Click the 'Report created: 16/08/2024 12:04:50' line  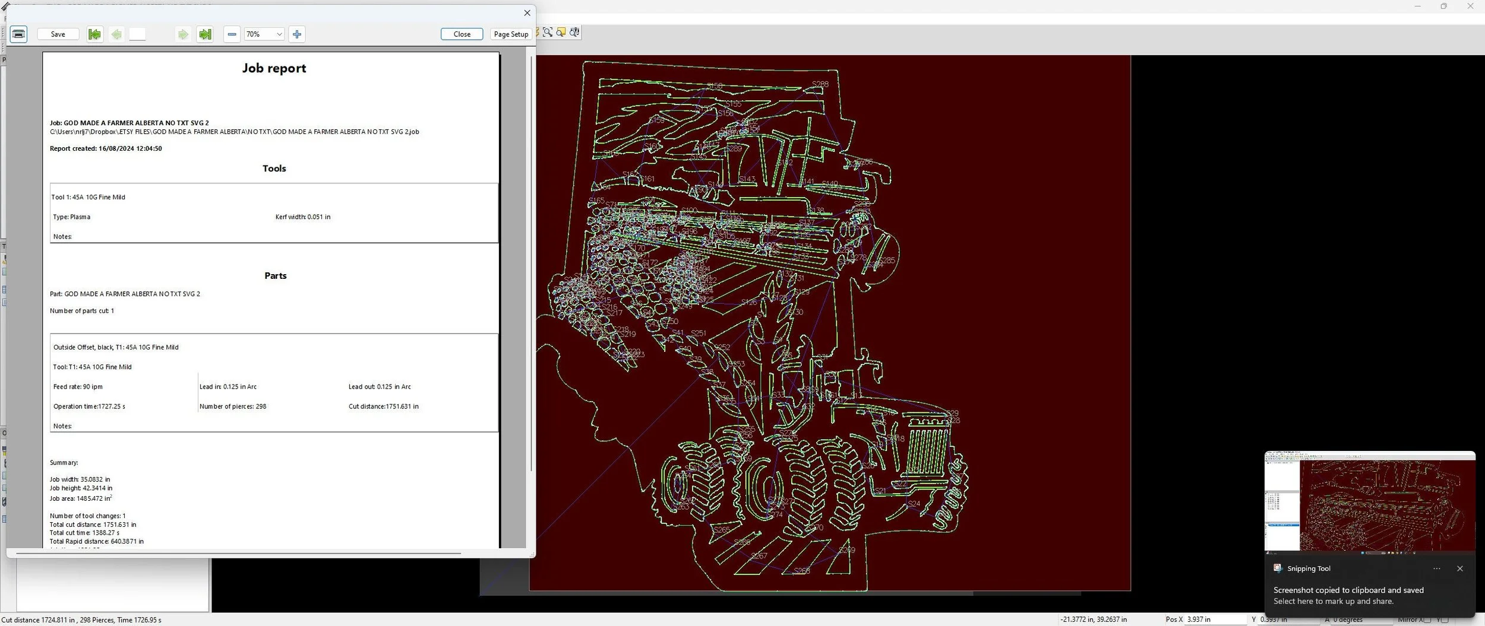(x=106, y=148)
